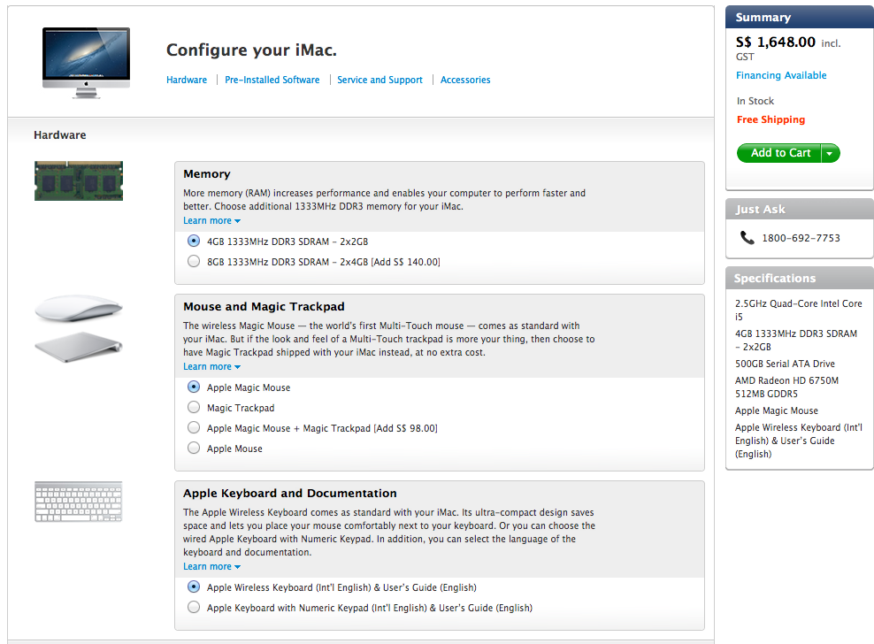Click the Specifications panel header
This screenshot has height=644, width=874.
[x=800, y=278]
